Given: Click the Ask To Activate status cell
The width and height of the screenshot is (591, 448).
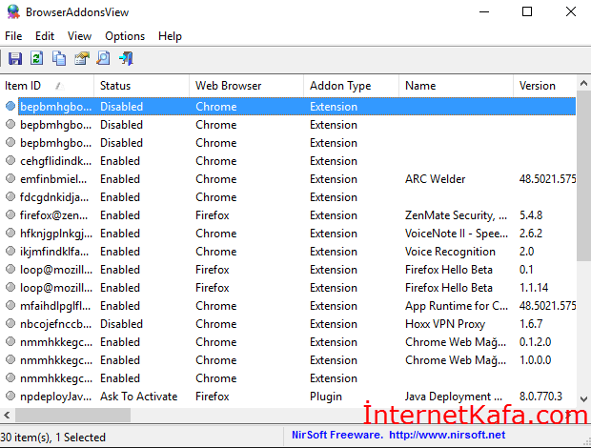Looking at the screenshot, I should coord(139,396).
